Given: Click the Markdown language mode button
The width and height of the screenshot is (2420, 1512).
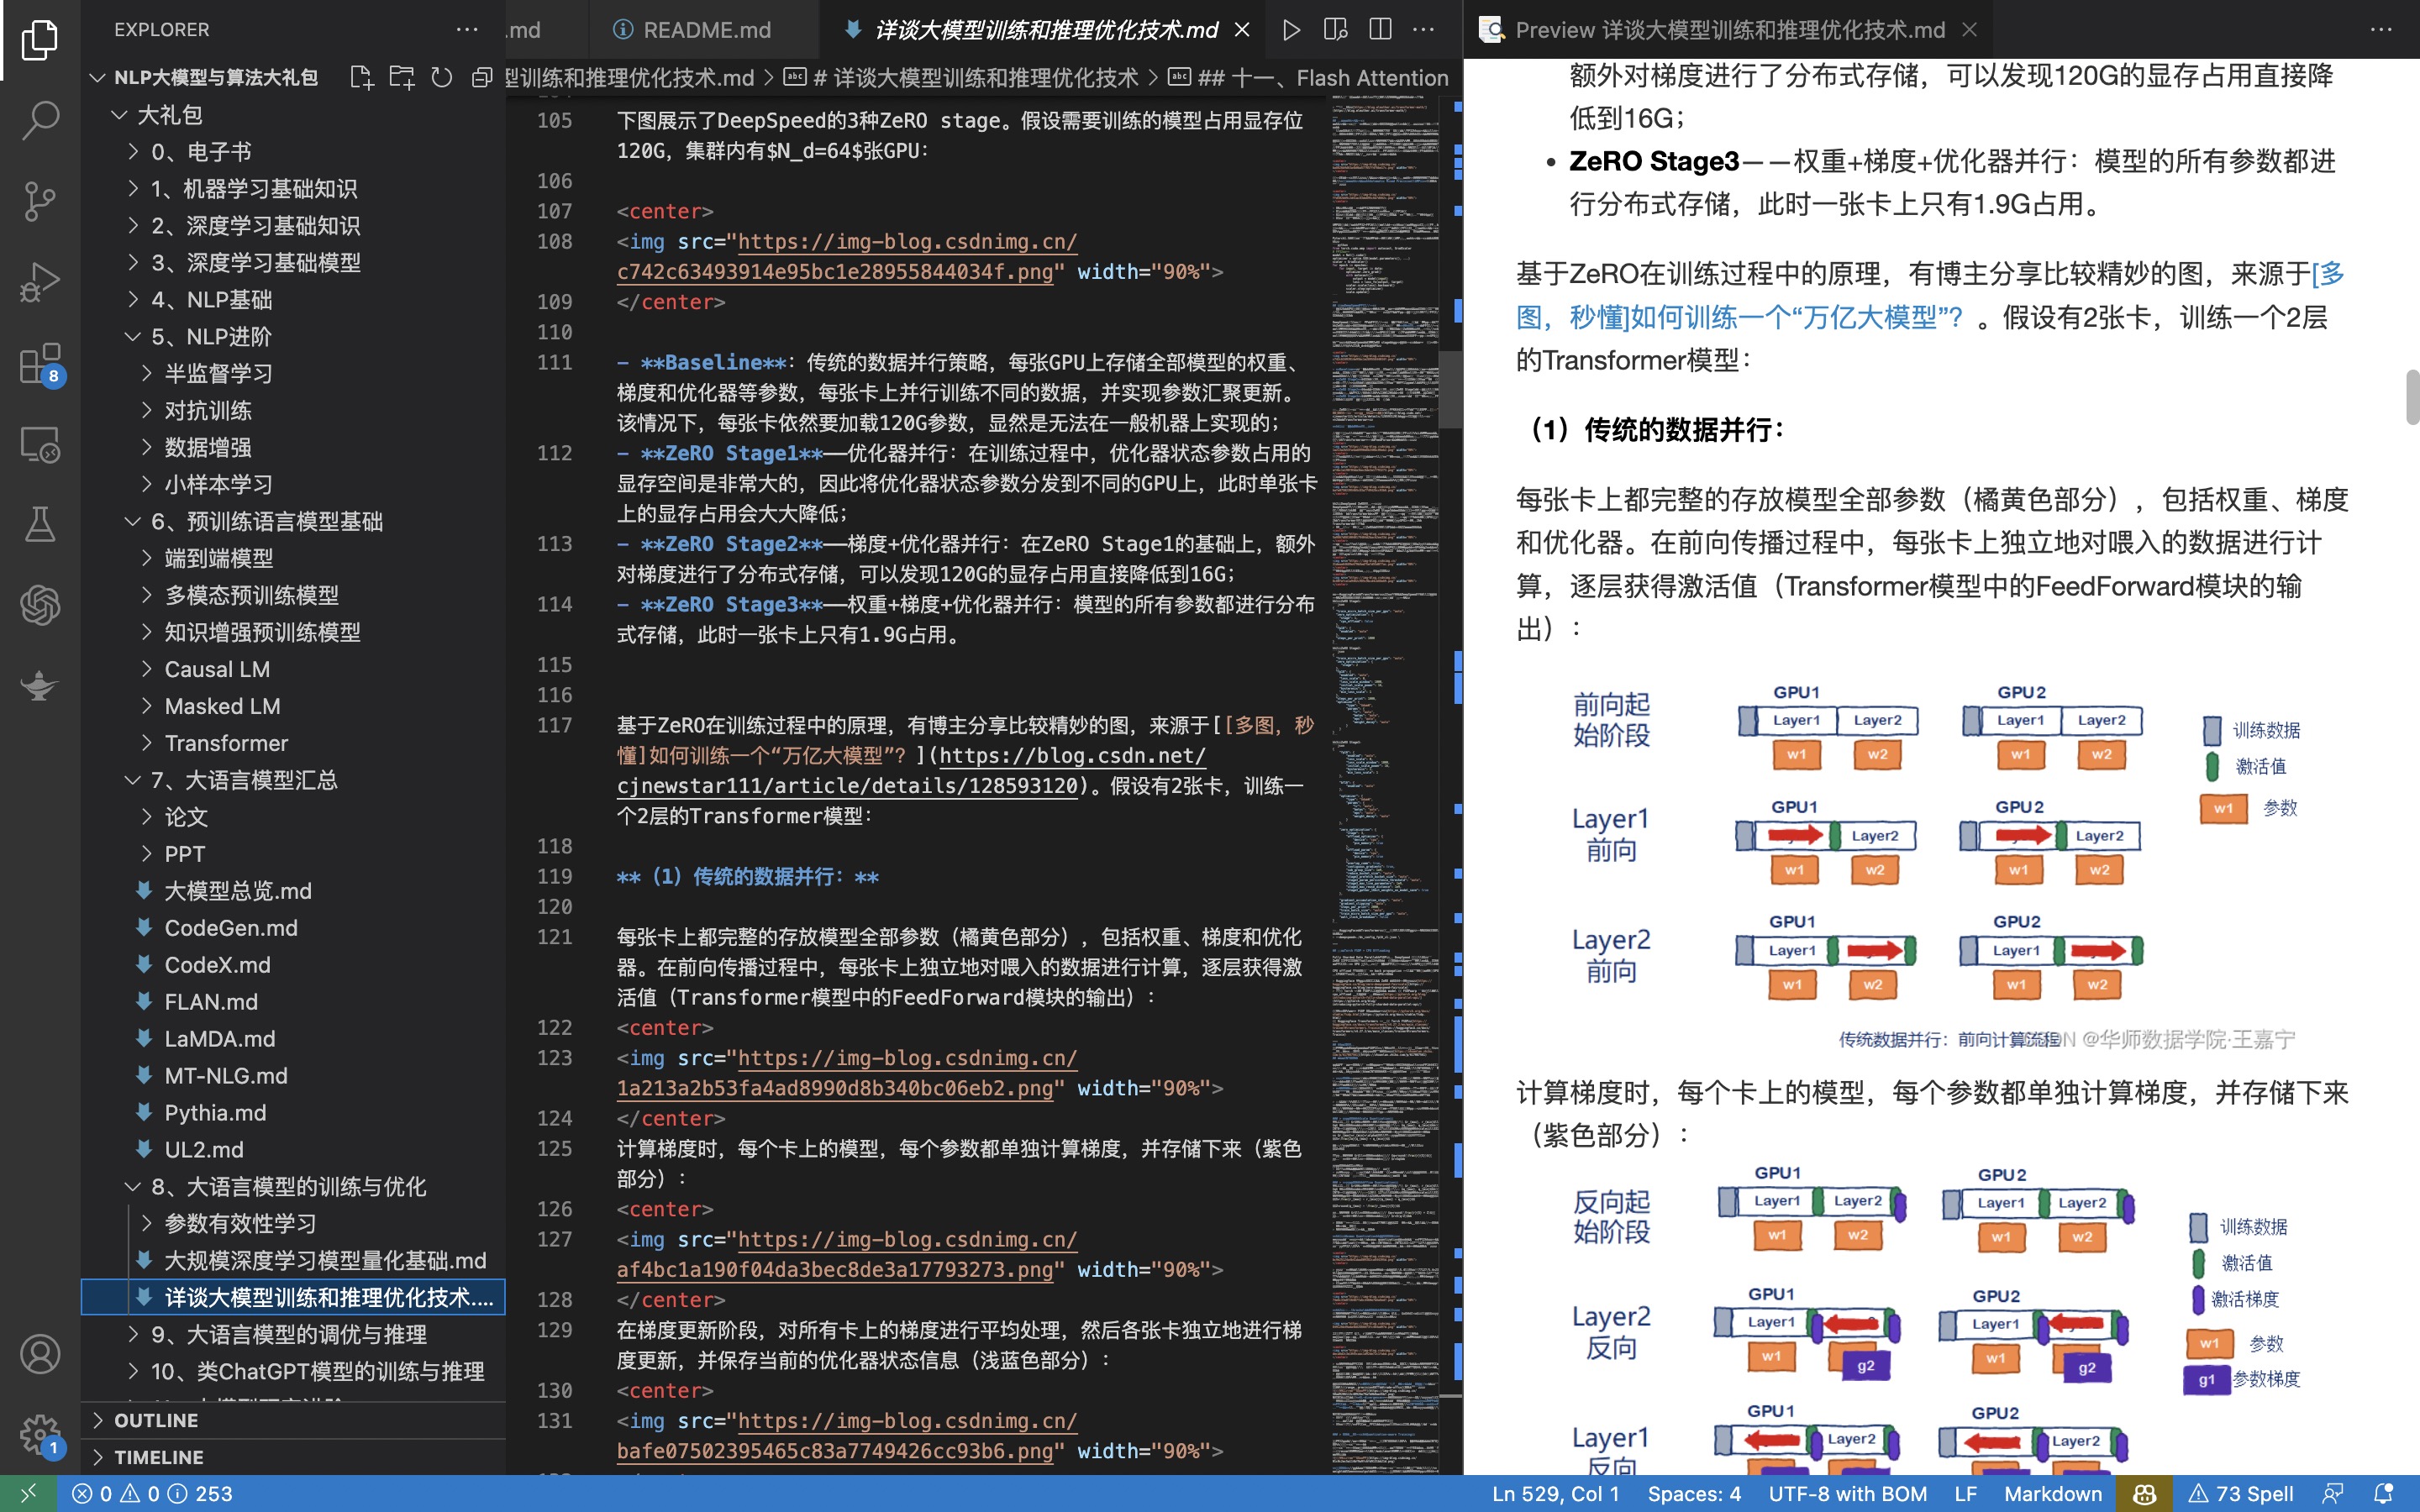Looking at the screenshot, I should (x=2052, y=1493).
